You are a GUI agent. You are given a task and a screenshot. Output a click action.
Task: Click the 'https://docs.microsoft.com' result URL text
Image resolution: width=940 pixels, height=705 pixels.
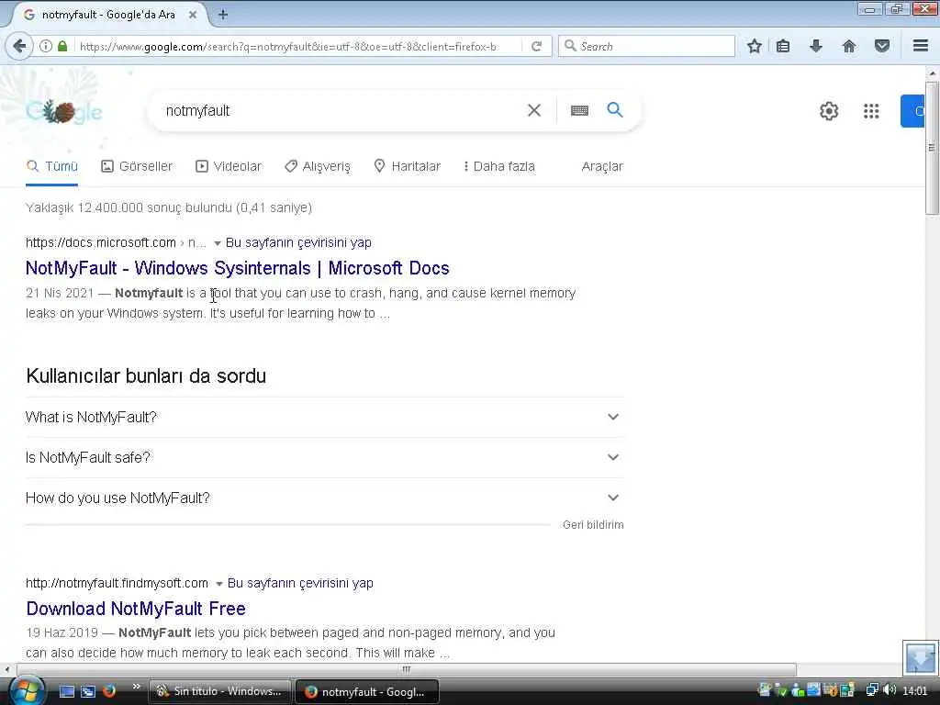pos(101,242)
